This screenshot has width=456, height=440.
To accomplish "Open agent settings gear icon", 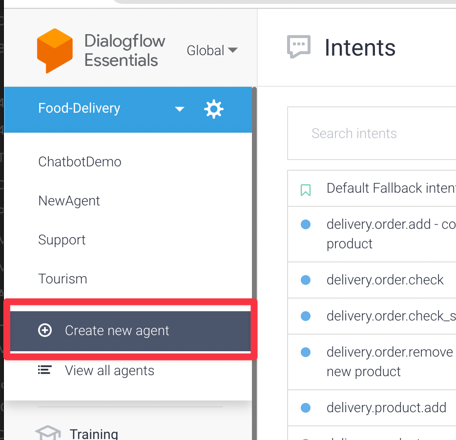I will pos(213,109).
